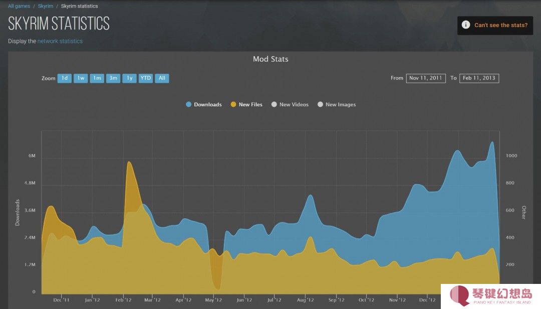Click the Mod Stats chart title
The height and width of the screenshot is (309, 541).
pos(270,59)
